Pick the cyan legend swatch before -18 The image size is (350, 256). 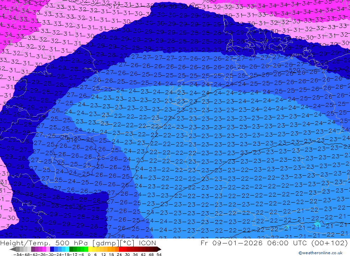coord(67,249)
